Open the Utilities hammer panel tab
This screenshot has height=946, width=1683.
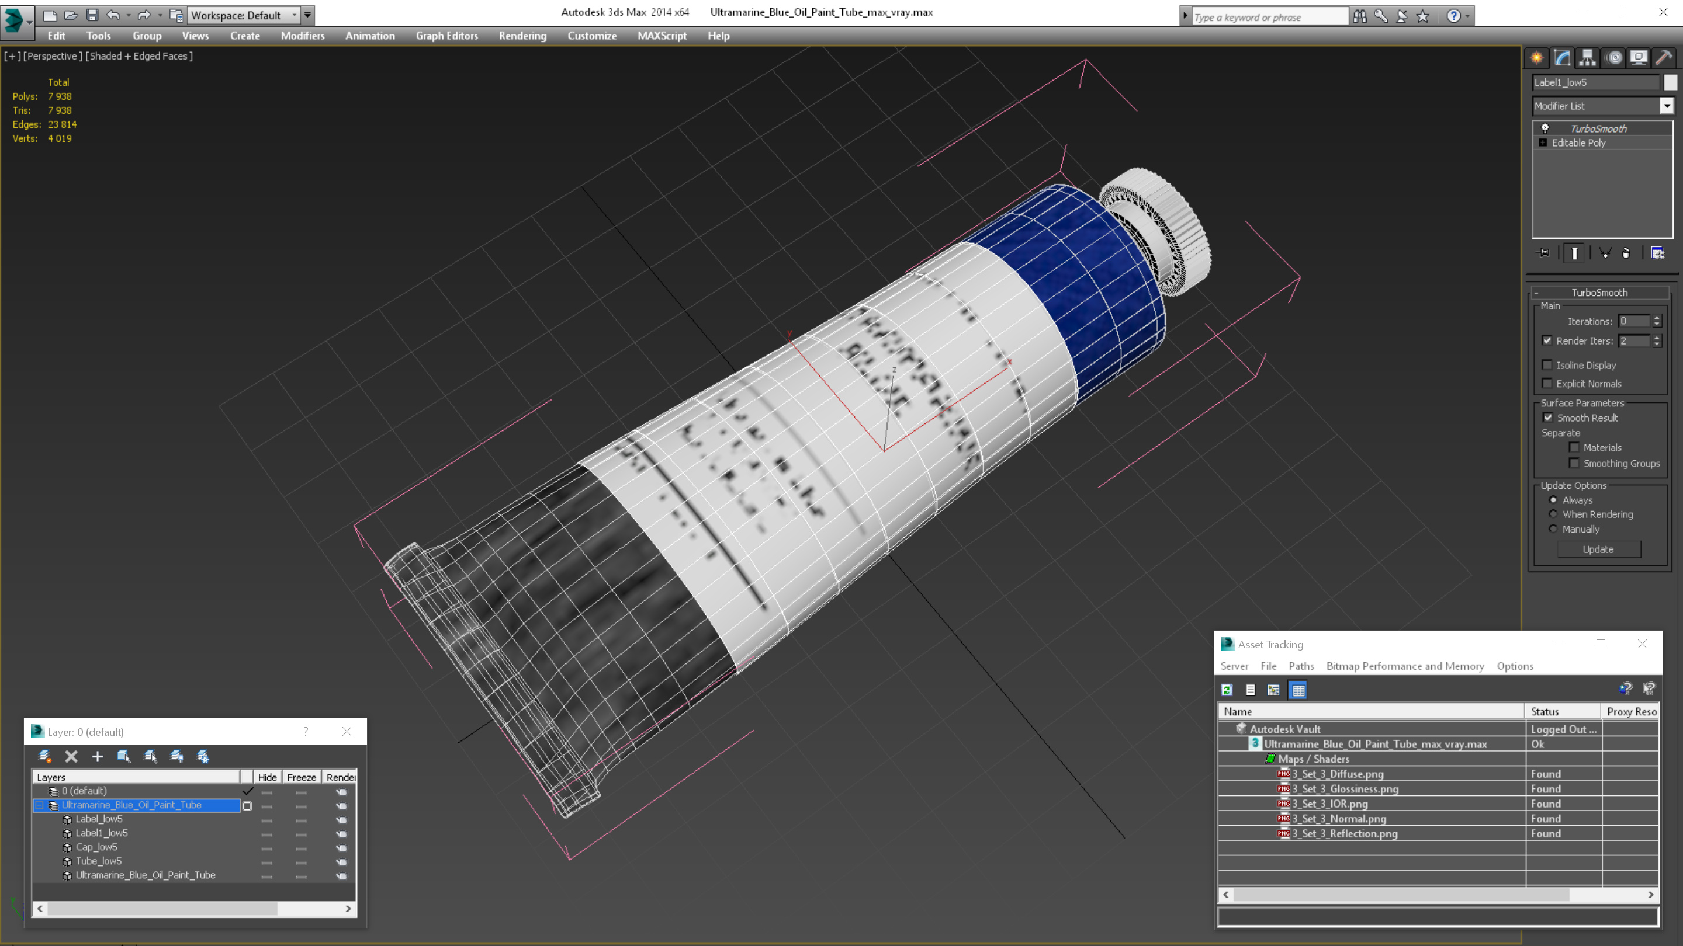pyautogui.click(x=1664, y=57)
